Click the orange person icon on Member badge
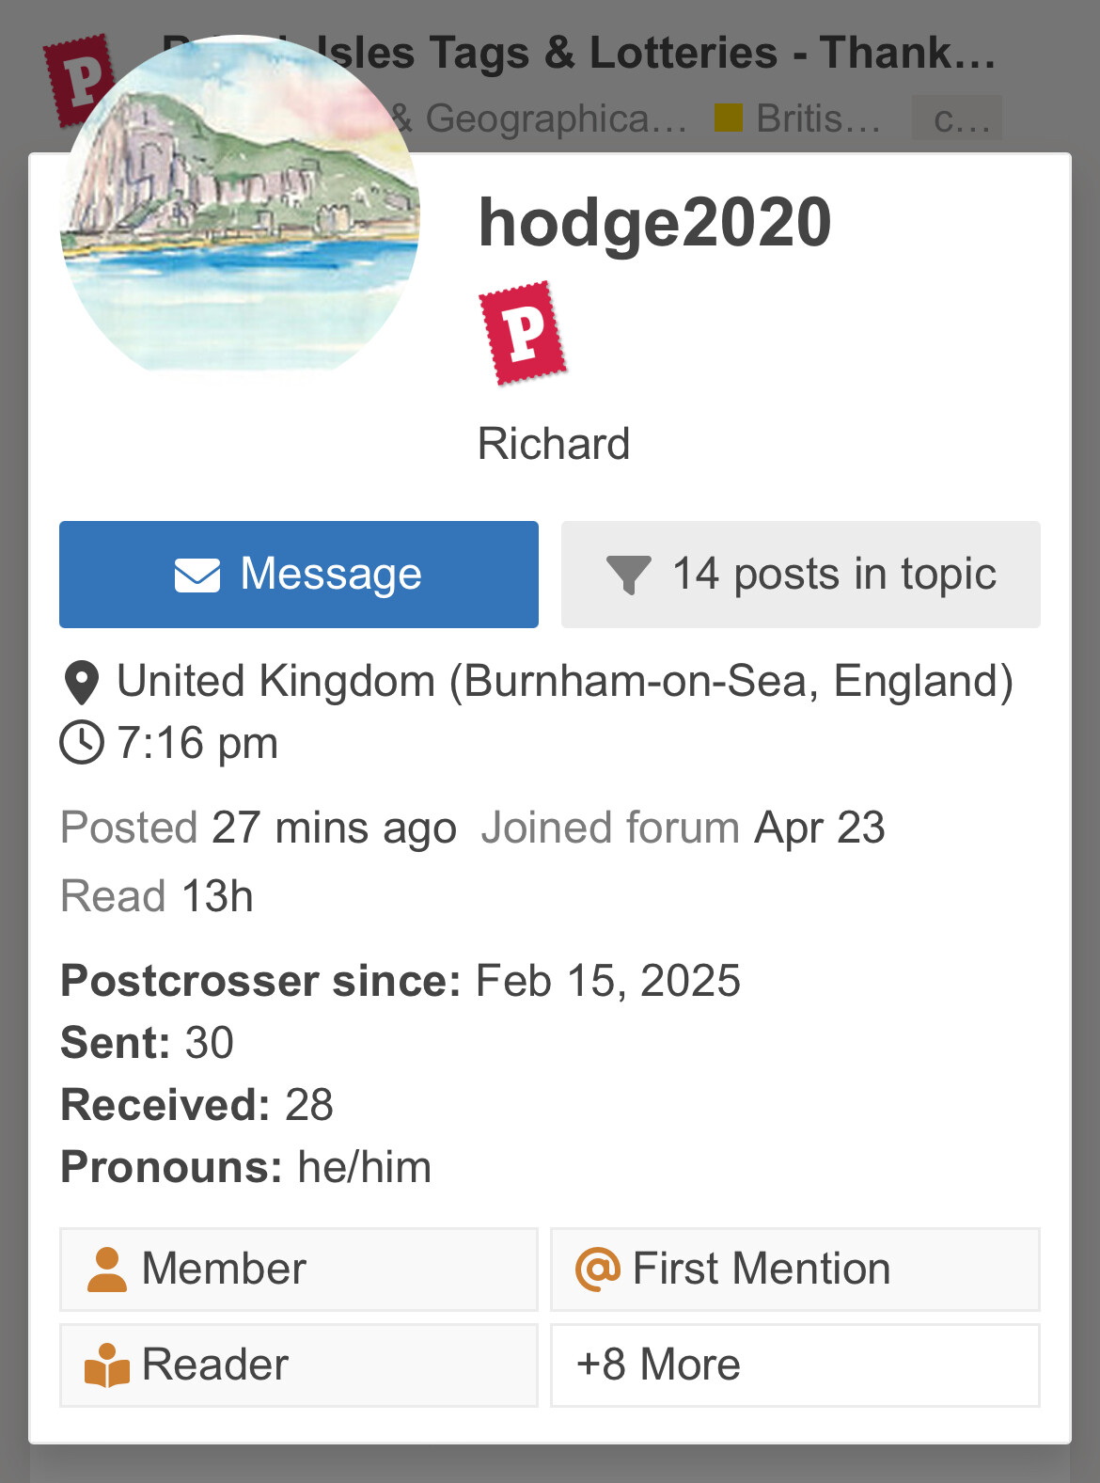Image resolution: width=1100 pixels, height=1483 pixels. click(x=107, y=1270)
